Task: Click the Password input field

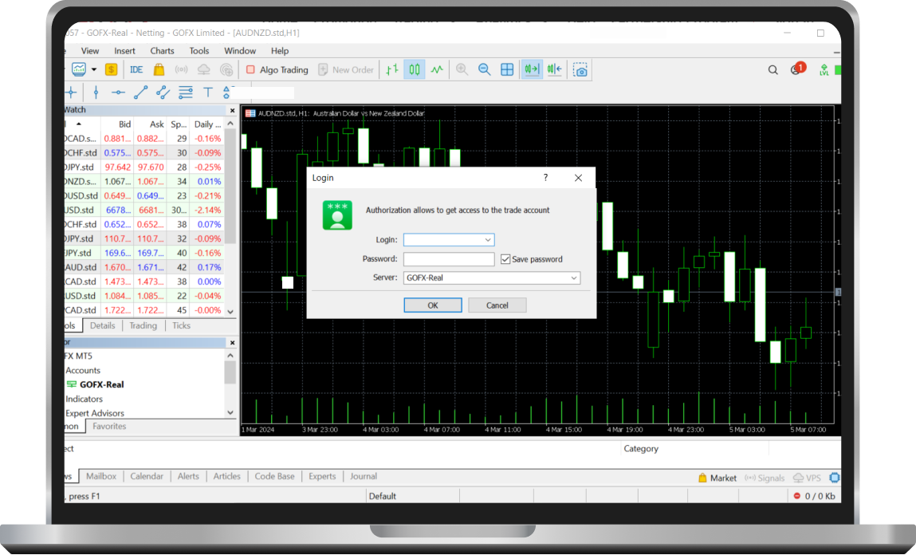Action: pyautogui.click(x=449, y=259)
